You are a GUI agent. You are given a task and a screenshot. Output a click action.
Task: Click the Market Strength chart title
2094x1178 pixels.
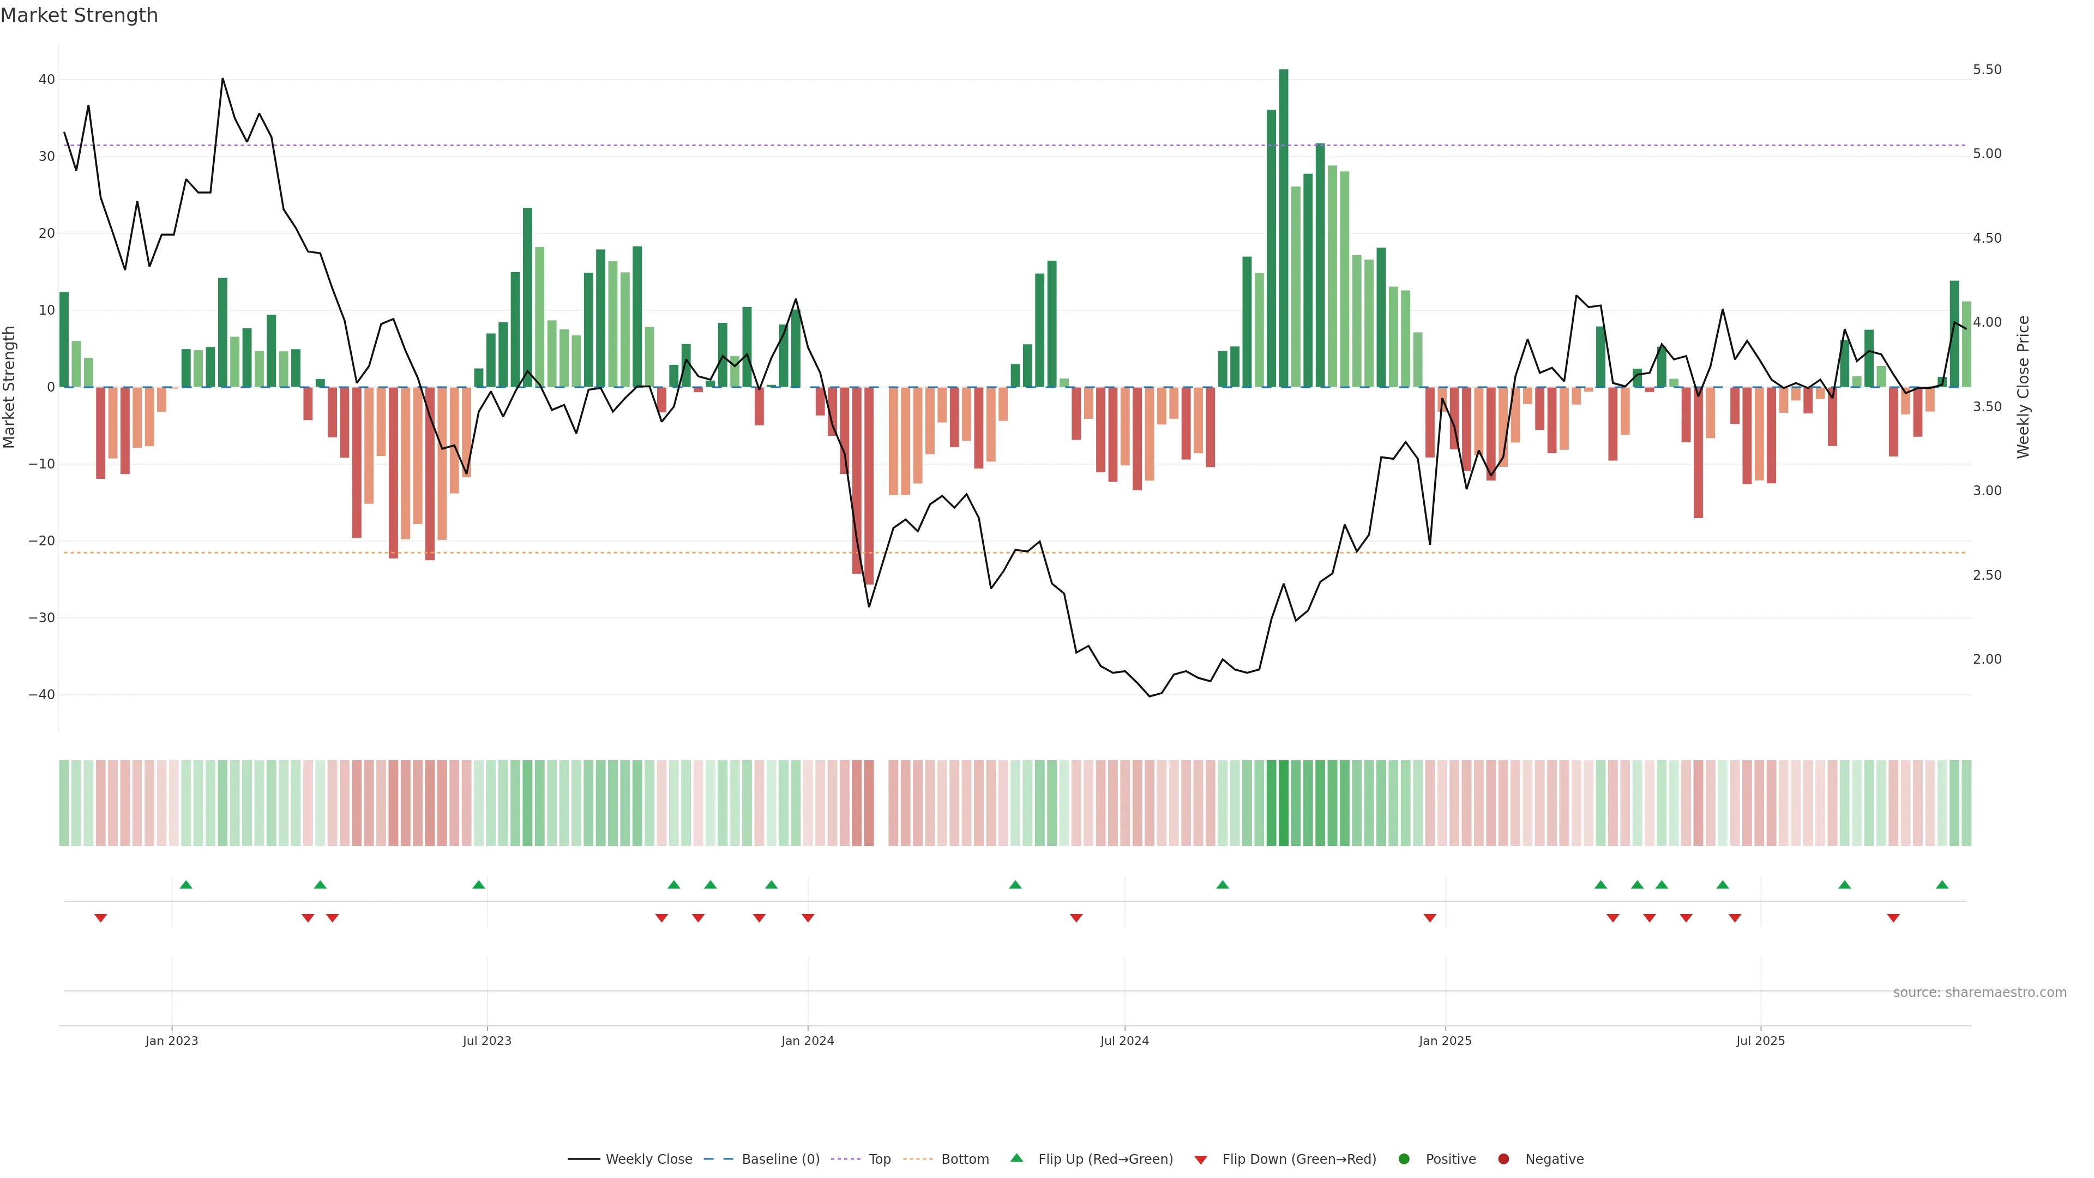coord(79,15)
